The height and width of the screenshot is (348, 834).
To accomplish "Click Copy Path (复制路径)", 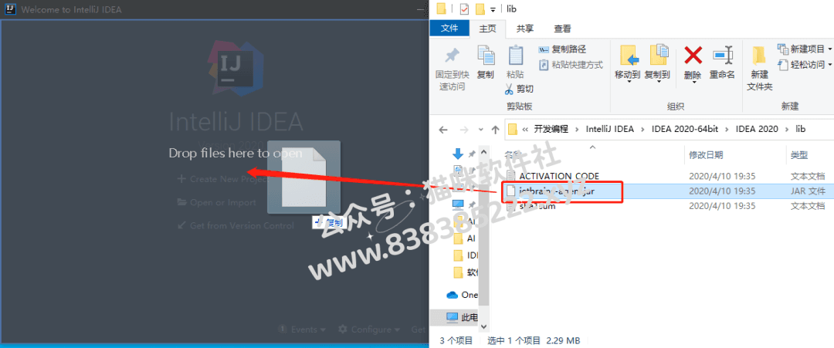I will 561,49.
